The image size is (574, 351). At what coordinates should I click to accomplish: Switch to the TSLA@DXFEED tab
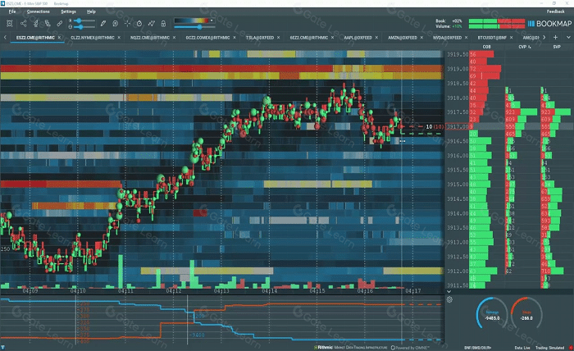click(x=260, y=38)
